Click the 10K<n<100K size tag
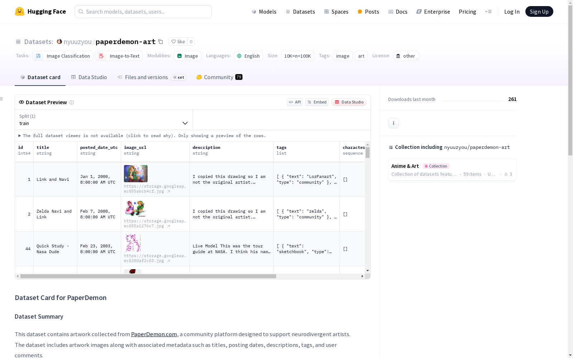 pyautogui.click(x=298, y=56)
